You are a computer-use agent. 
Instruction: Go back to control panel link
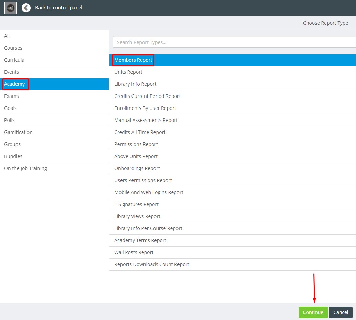(59, 8)
